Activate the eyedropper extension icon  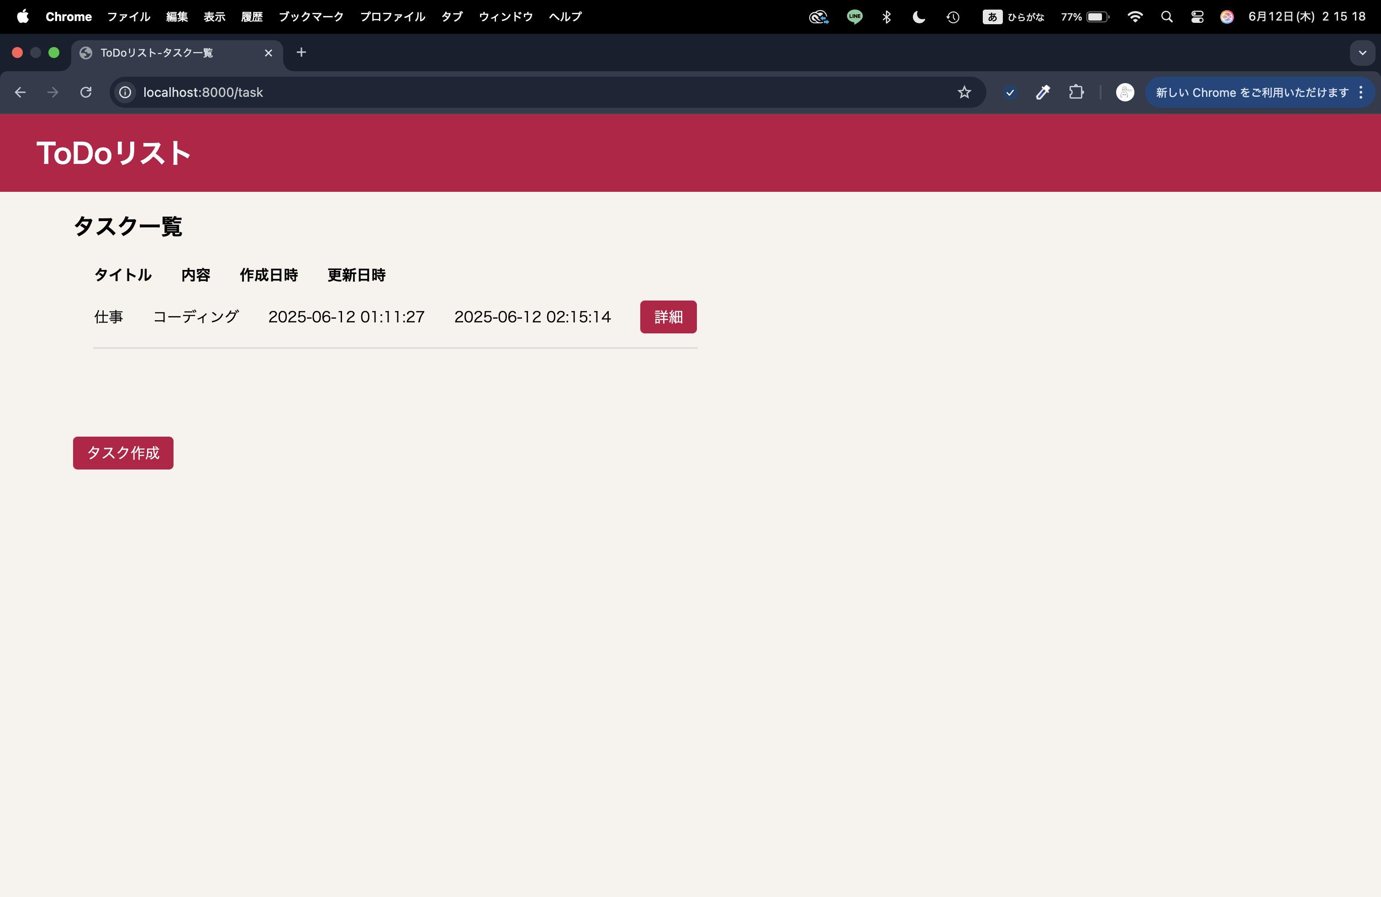click(x=1044, y=92)
